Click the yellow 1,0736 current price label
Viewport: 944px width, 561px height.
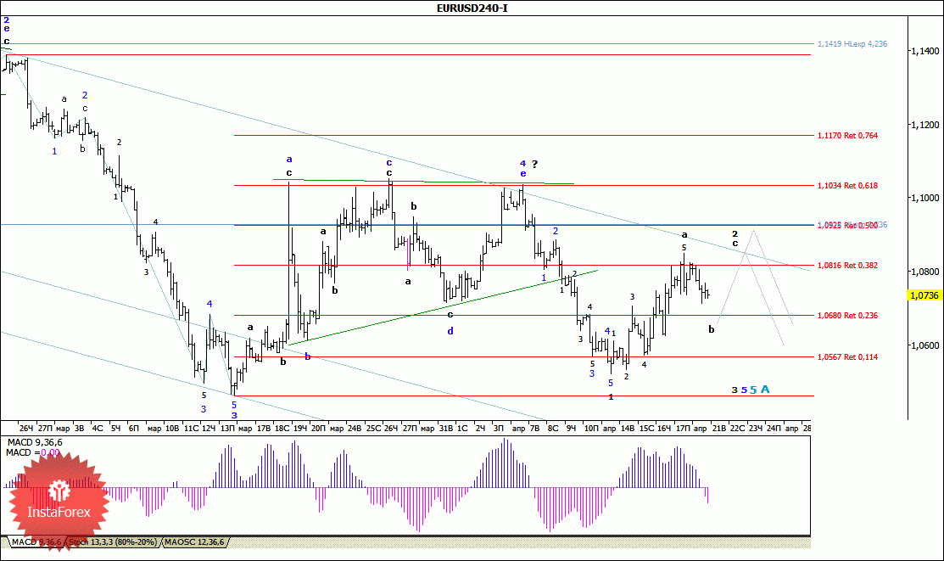[924, 295]
